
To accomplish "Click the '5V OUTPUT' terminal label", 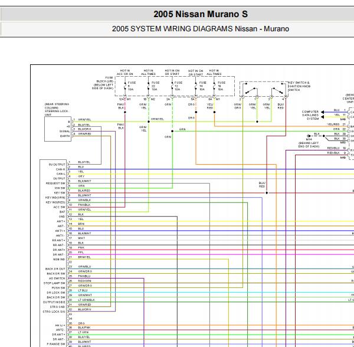I will [x=57, y=165].
